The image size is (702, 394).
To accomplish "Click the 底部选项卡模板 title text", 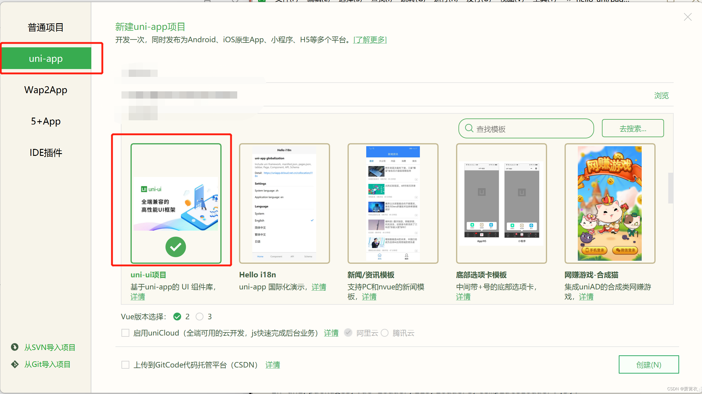I will [x=481, y=275].
